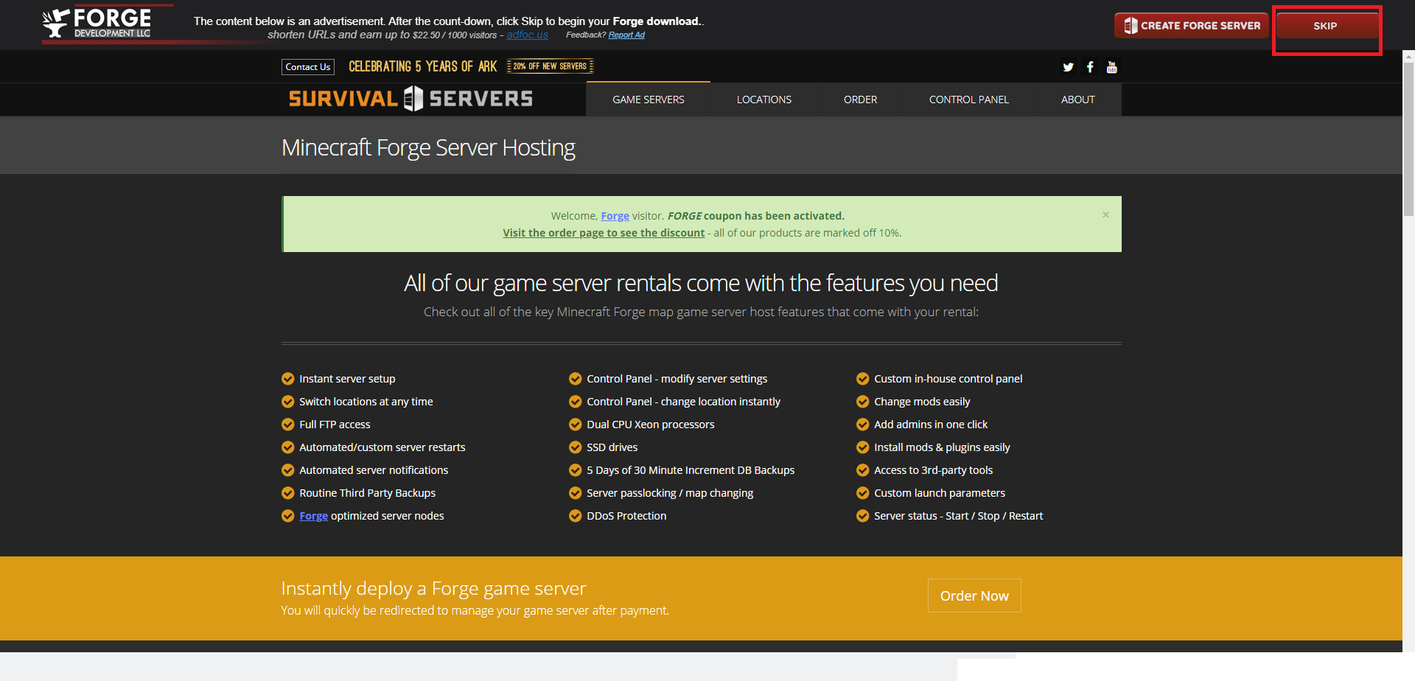
Task: Click the red SKIP button
Action: coord(1325,26)
